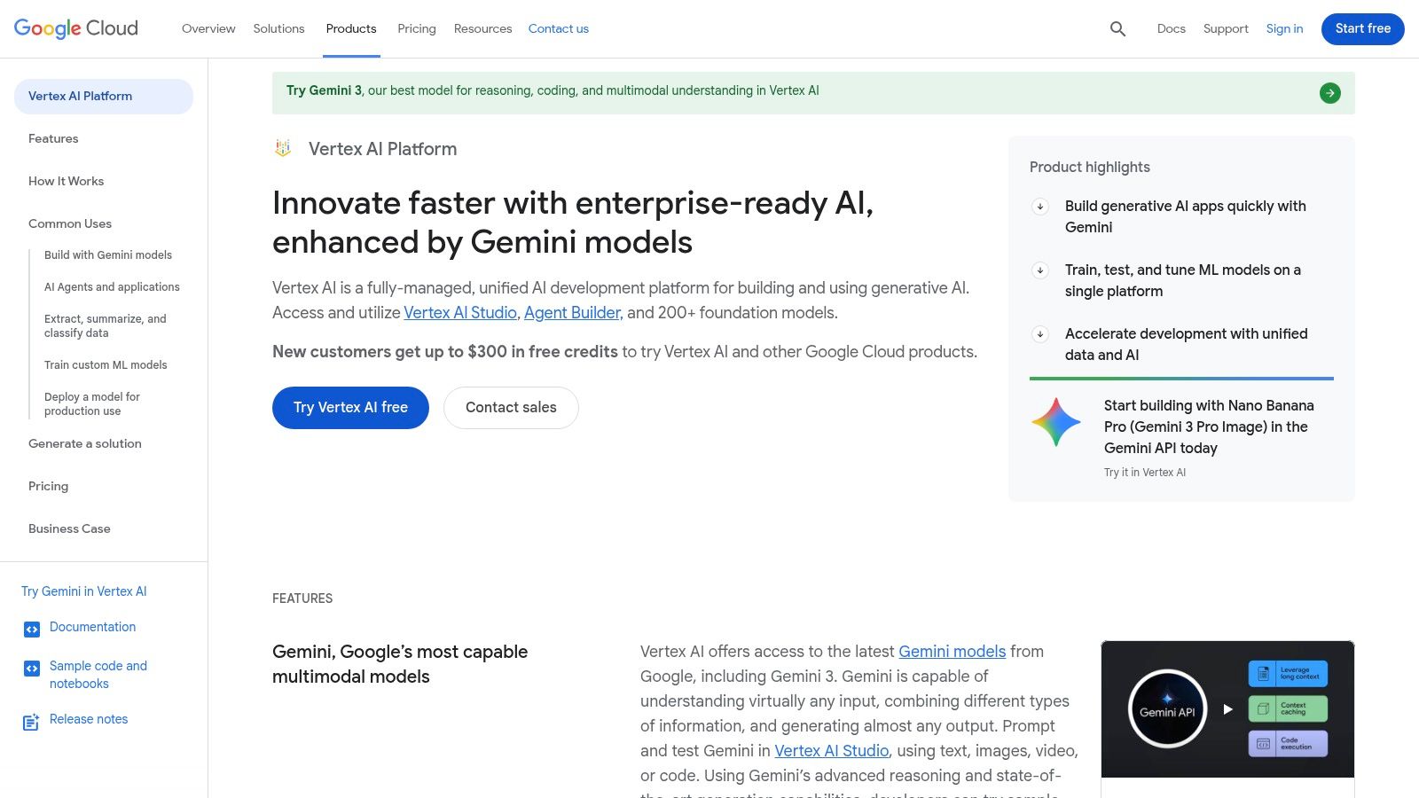
Task: Select Extract, summarize, and classify data
Action: (x=106, y=326)
